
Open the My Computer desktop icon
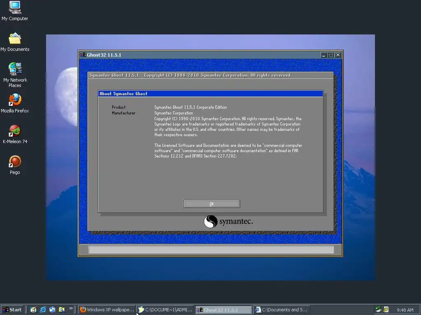[x=15, y=11]
